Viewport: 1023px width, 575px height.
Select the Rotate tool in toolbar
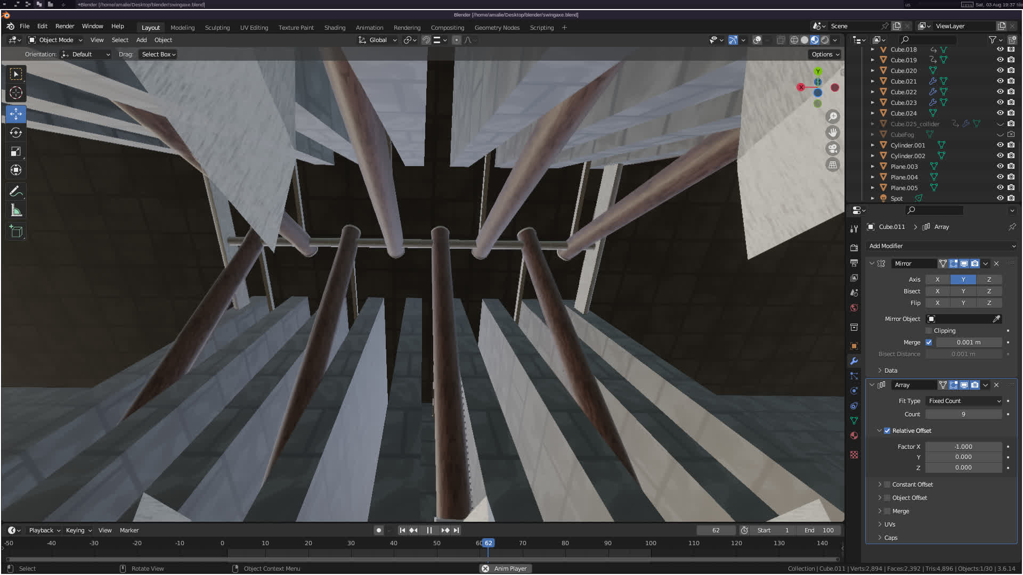tap(16, 133)
